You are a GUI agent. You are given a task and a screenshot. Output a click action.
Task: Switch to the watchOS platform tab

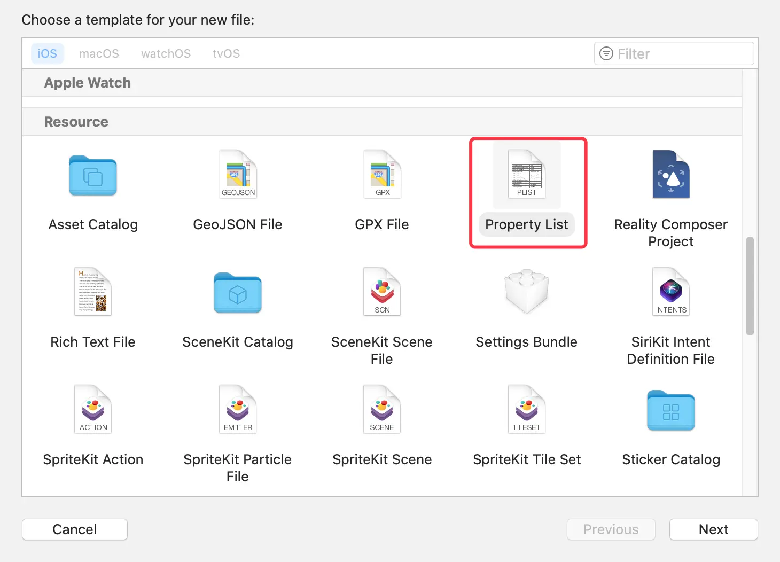coord(166,53)
